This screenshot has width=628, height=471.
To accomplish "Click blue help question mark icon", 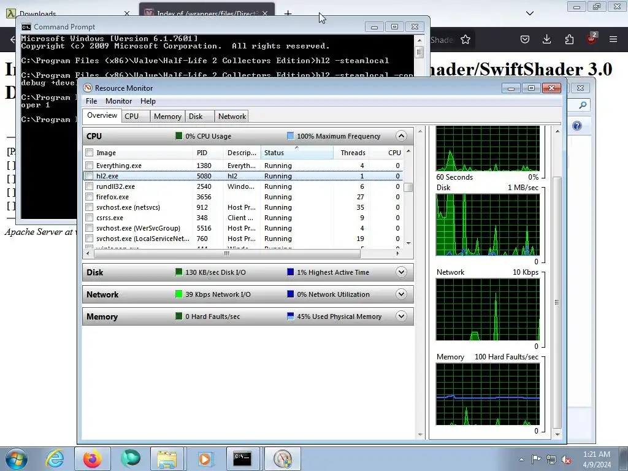I will [576, 126].
